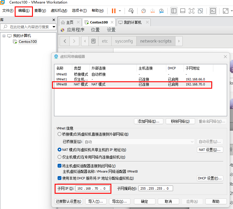This screenshot has width=233, height=209.
Task: Click the send Ctrl+Alt+Del toolbar icon
Action: [x=131, y=11]
